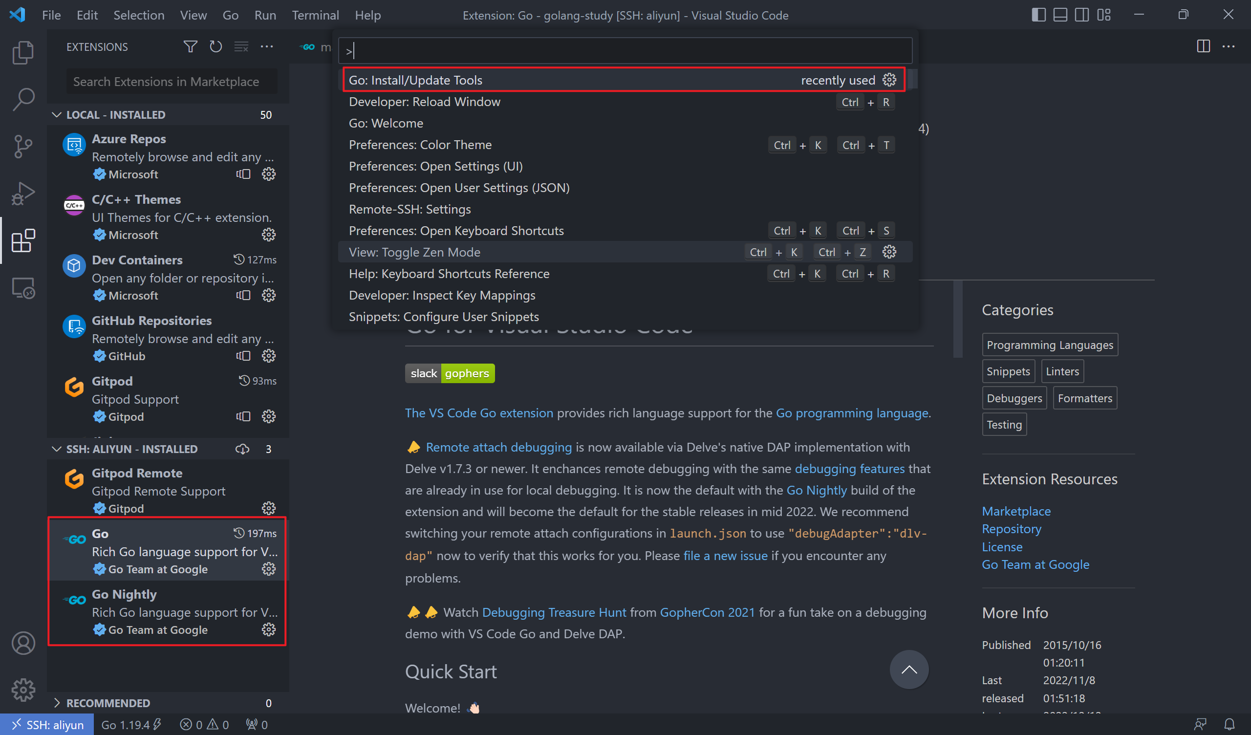Click the Accounts icon in activity bar
1251x735 pixels.
coord(23,643)
